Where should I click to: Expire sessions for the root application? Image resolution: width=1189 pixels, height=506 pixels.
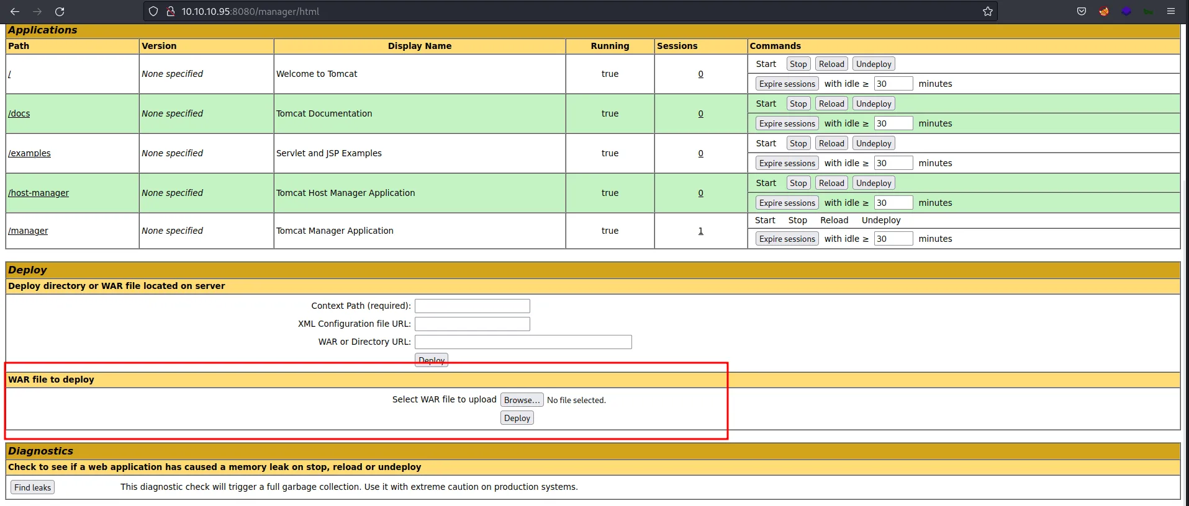[787, 84]
